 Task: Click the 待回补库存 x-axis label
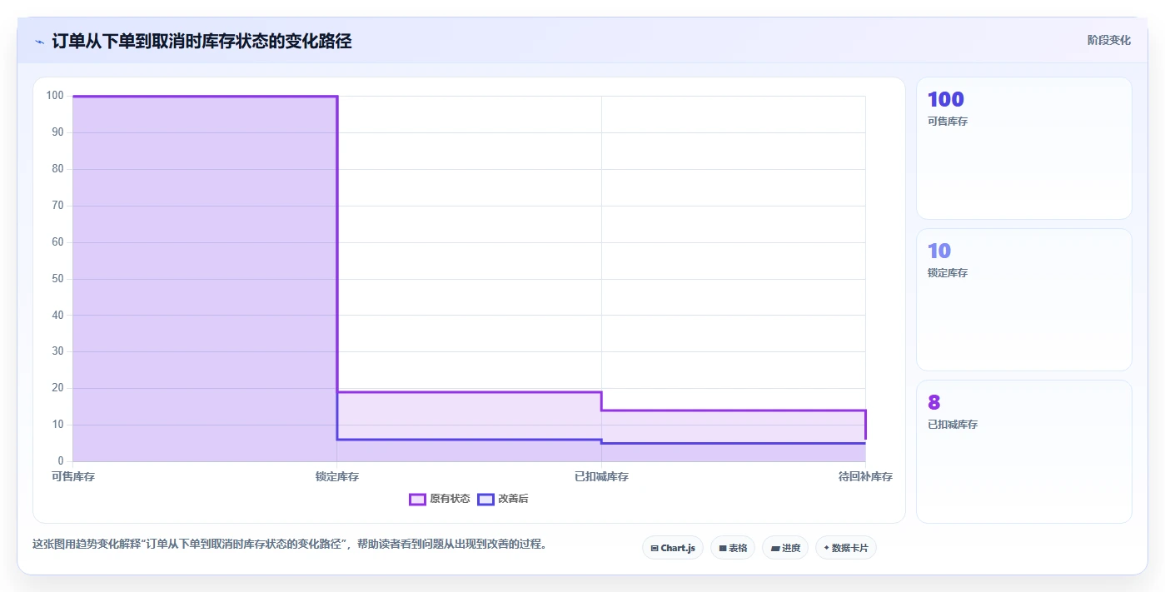pyautogui.click(x=865, y=477)
